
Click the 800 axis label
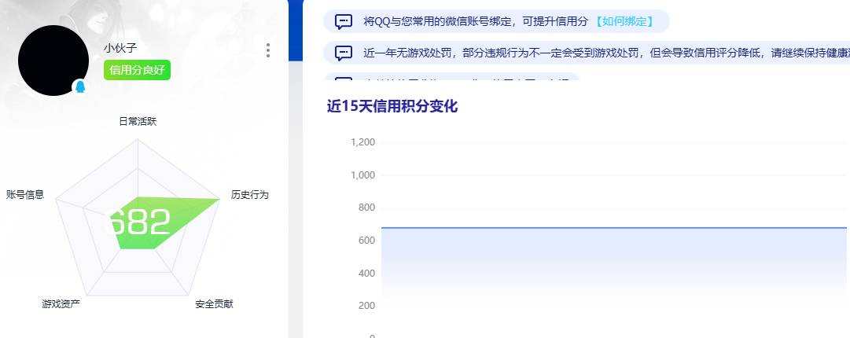click(x=366, y=208)
